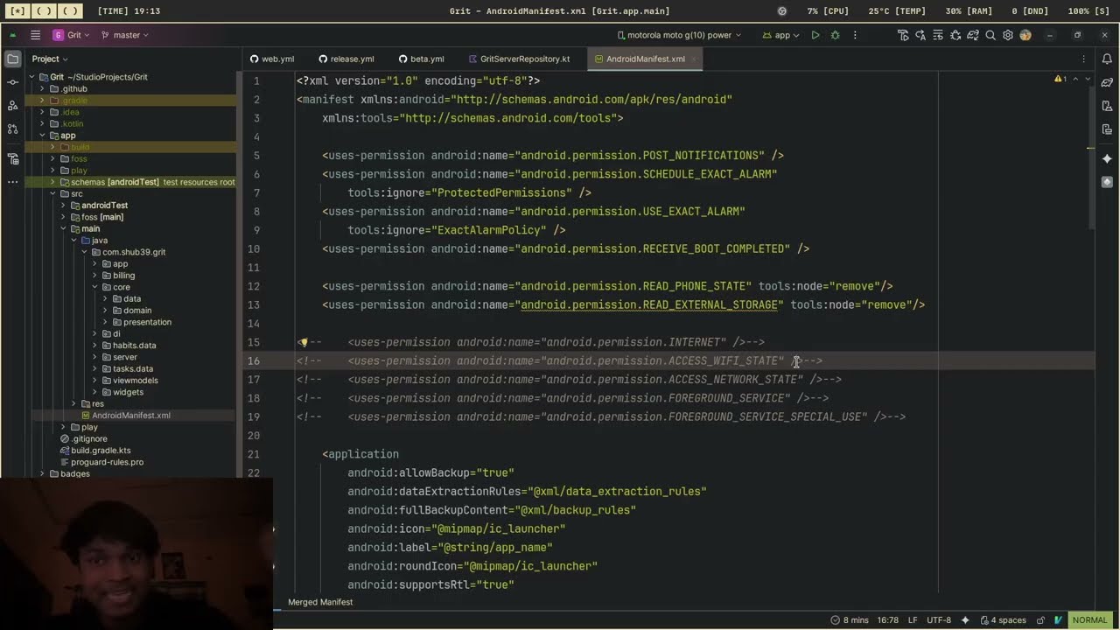
Task: Open the app run configuration dropdown
Action: 780,35
